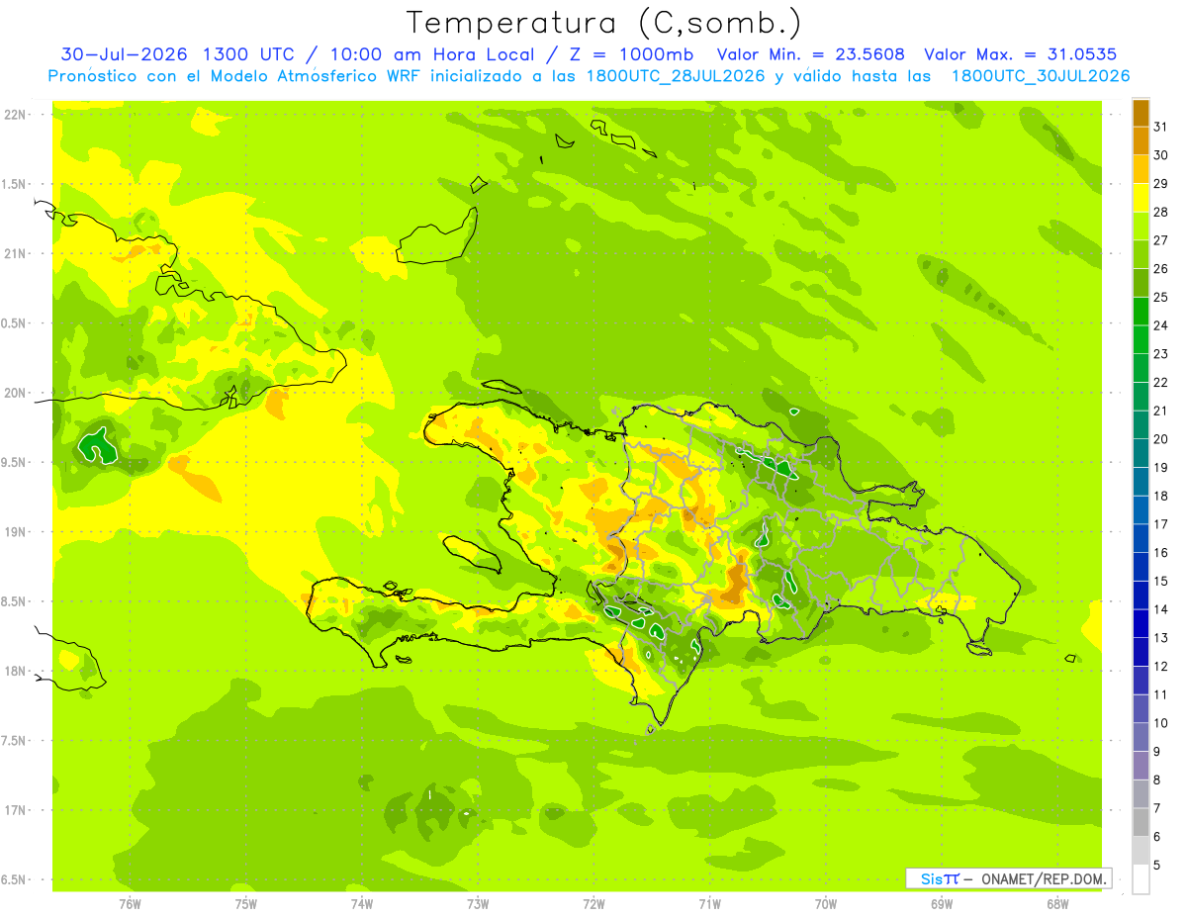The height and width of the screenshot is (917, 1187).
Task: Click the legend value '29'
Action: [1161, 183]
